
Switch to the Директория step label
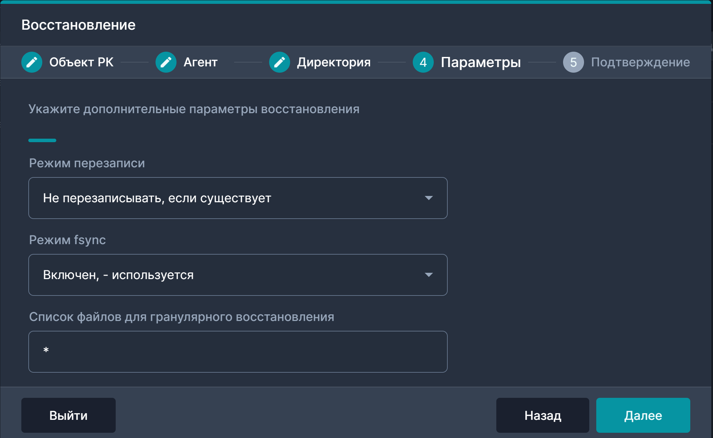point(334,62)
